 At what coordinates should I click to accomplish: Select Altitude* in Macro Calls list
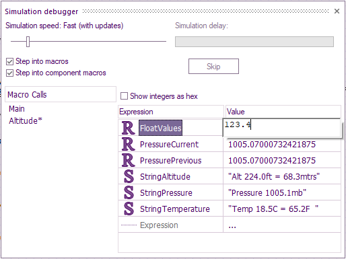tap(26, 121)
